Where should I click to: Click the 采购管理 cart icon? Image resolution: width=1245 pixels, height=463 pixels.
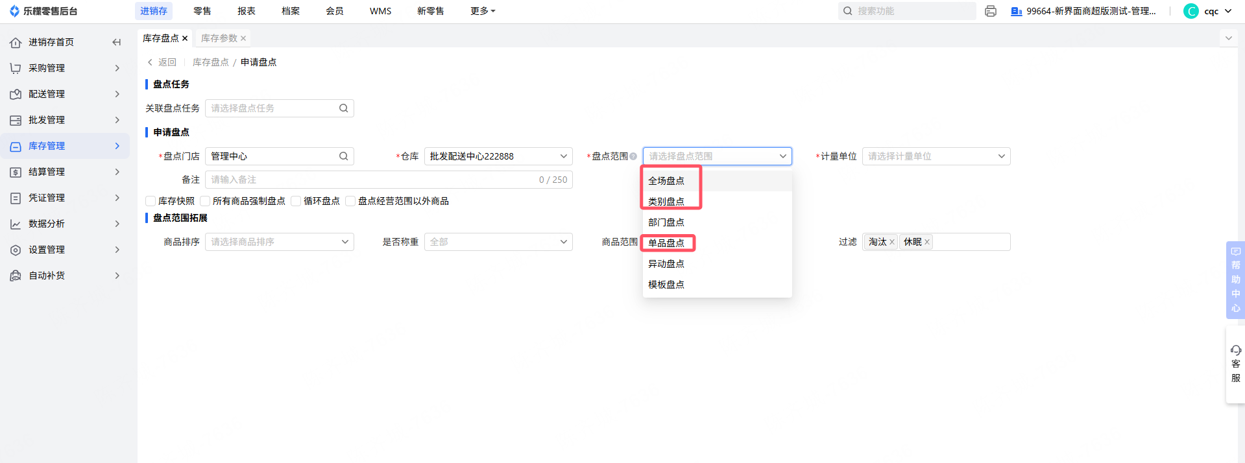(16, 68)
